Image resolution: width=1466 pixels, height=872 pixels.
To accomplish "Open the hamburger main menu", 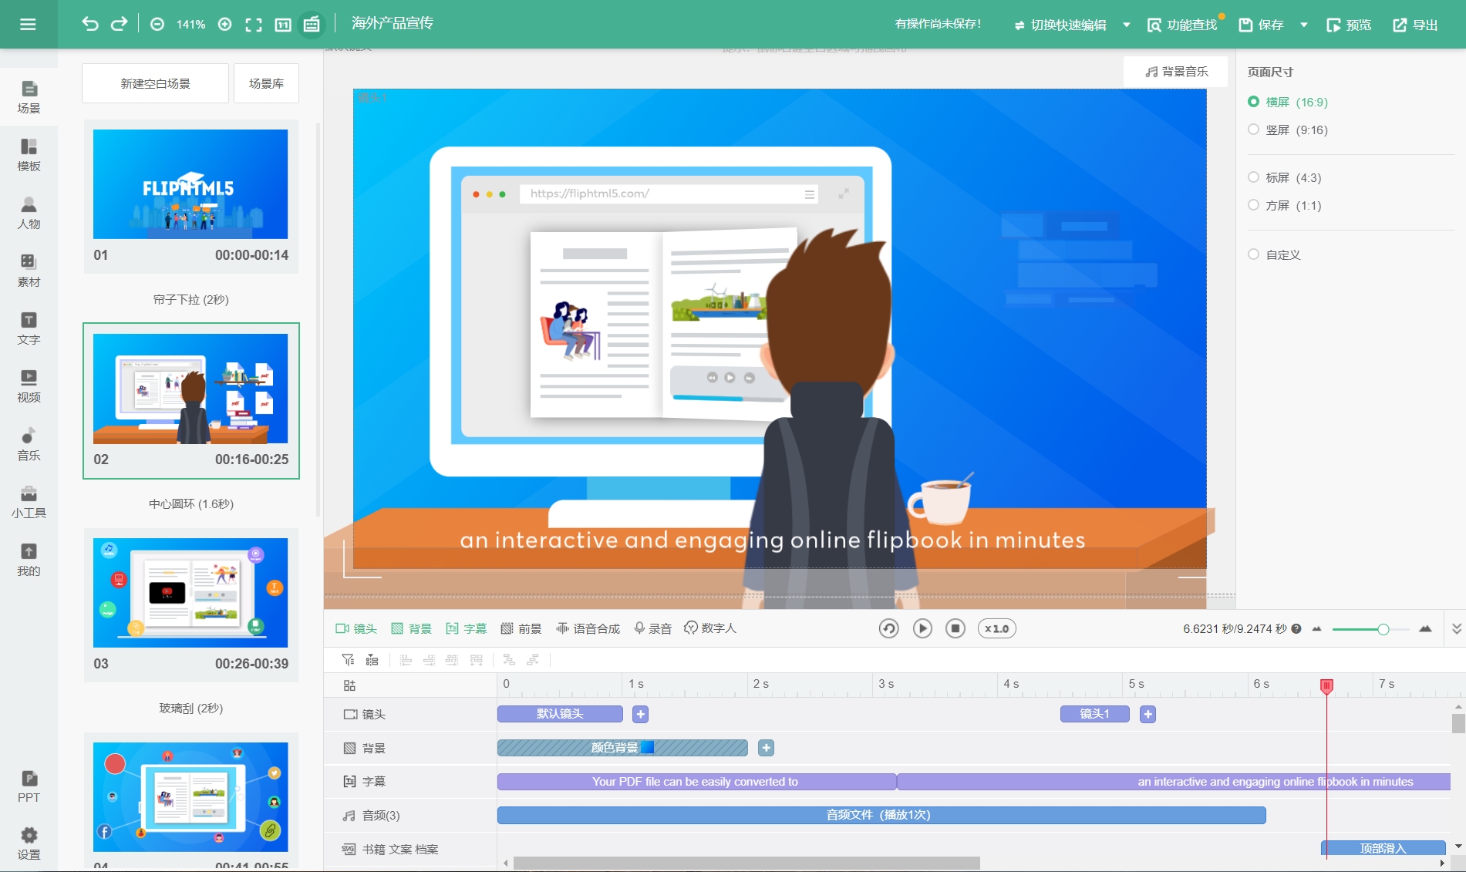I will coord(28,25).
